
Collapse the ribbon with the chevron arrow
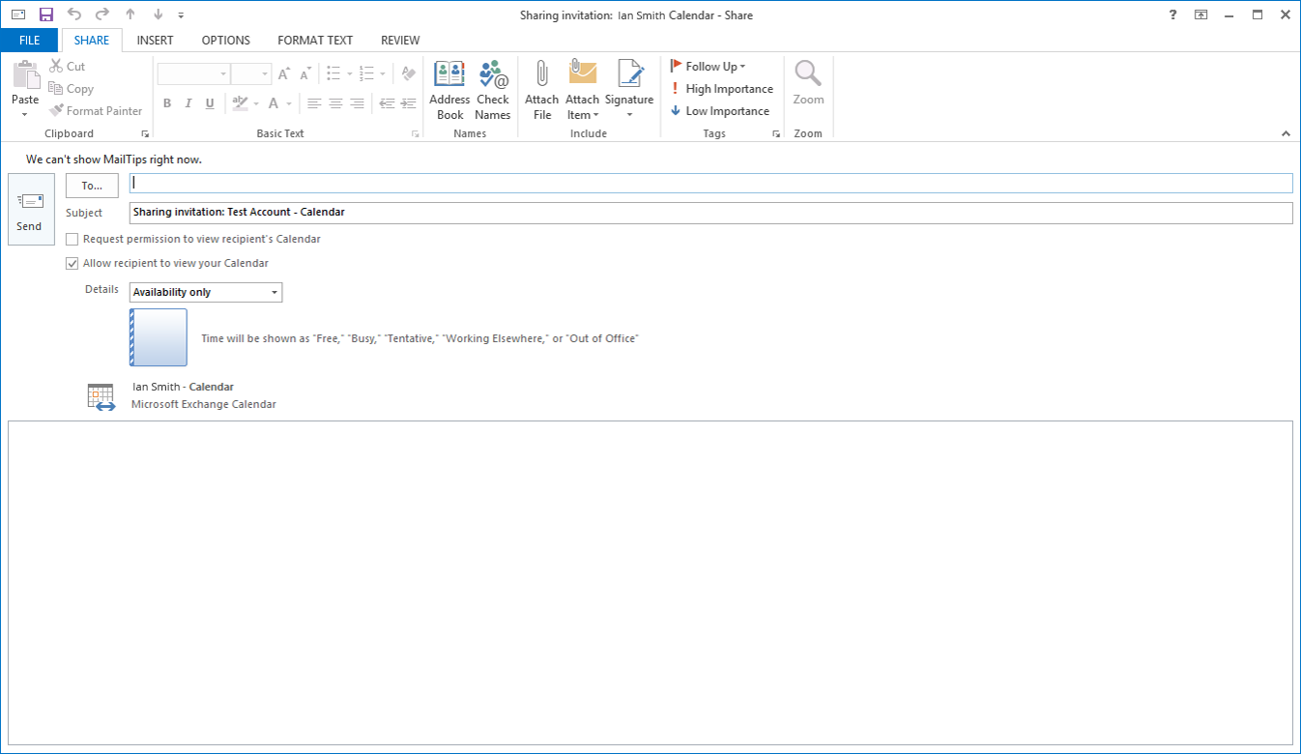1286,133
